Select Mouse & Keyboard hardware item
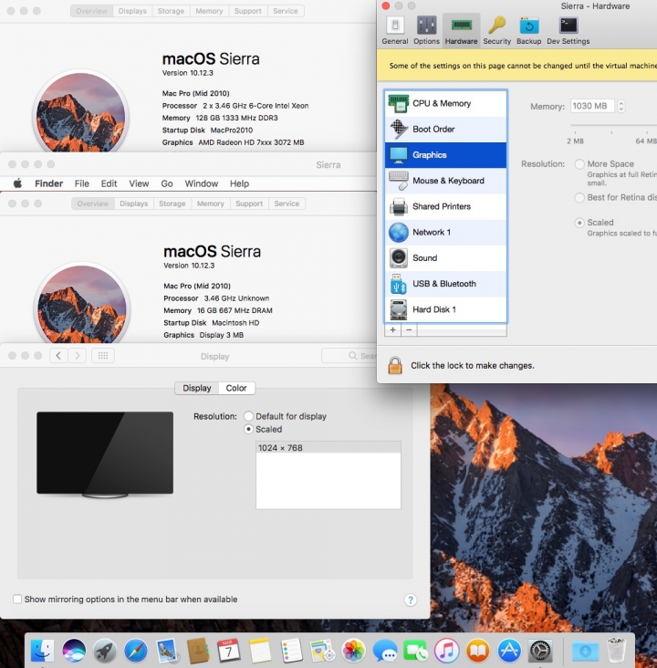This screenshot has width=657, height=668. tap(445, 181)
